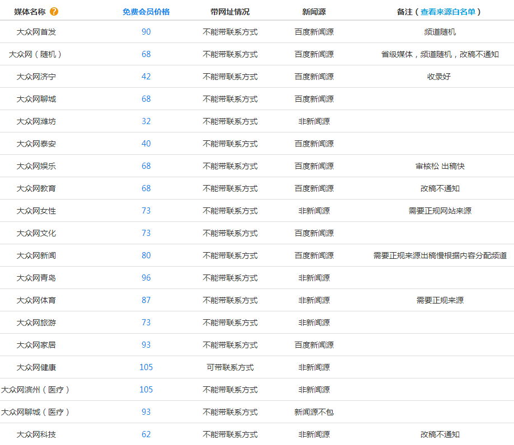Screen dimensions: 514x445
Task: Select the 大众网家居 media name
Action: [36, 345]
